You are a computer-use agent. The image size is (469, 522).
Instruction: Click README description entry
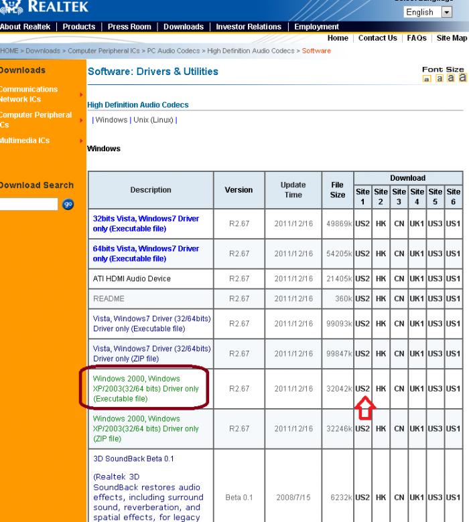click(109, 298)
